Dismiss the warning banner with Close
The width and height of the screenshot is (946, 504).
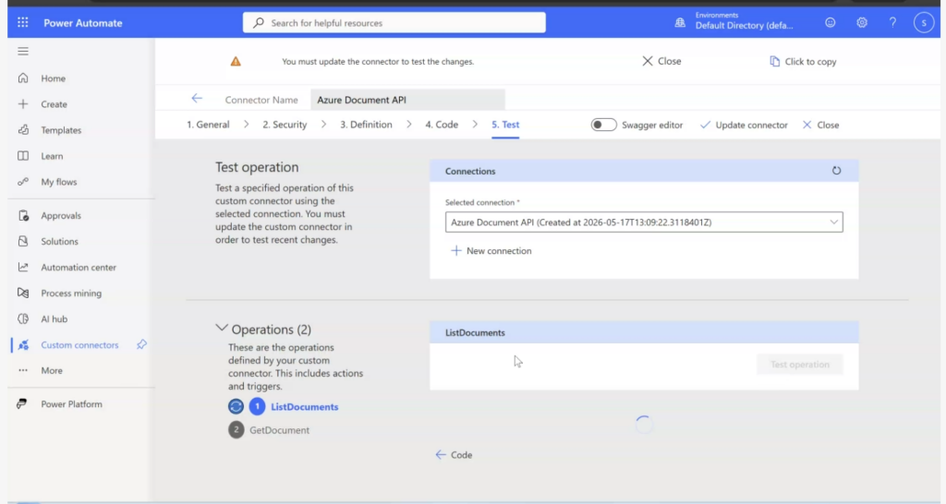point(661,61)
